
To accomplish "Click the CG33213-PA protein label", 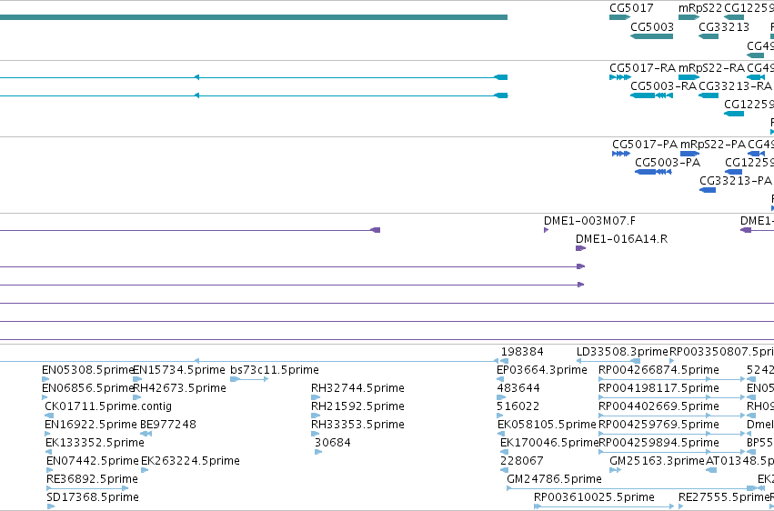I will coord(736,181).
